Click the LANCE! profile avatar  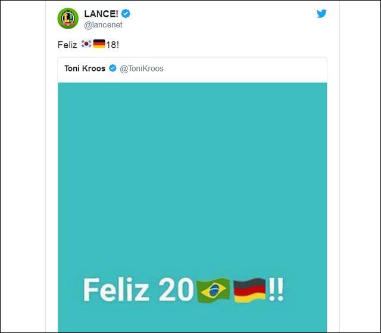click(68, 18)
